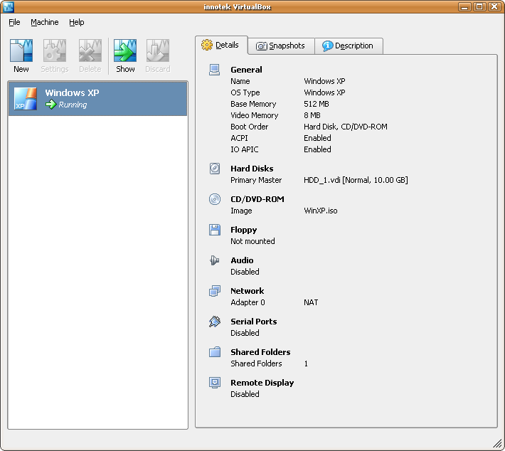The image size is (505, 451).
Task: Click the Remote Display section heading
Action: tap(262, 383)
